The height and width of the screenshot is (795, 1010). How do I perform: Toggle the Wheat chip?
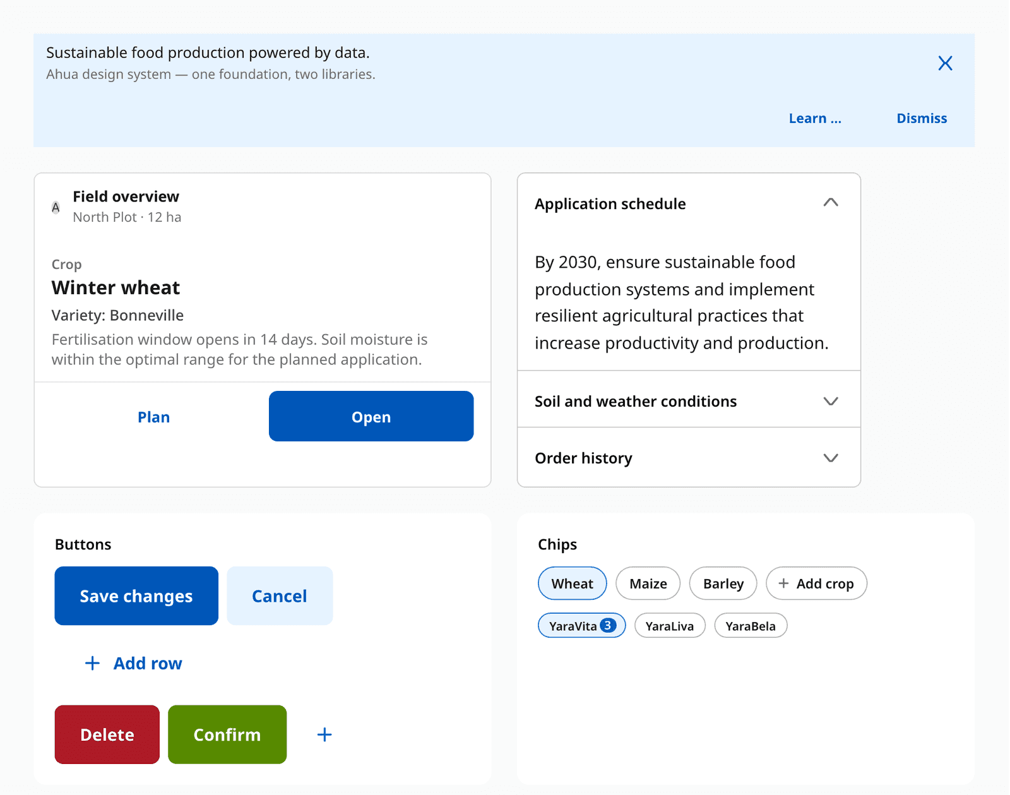pyautogui.click(x=573, y=583)
